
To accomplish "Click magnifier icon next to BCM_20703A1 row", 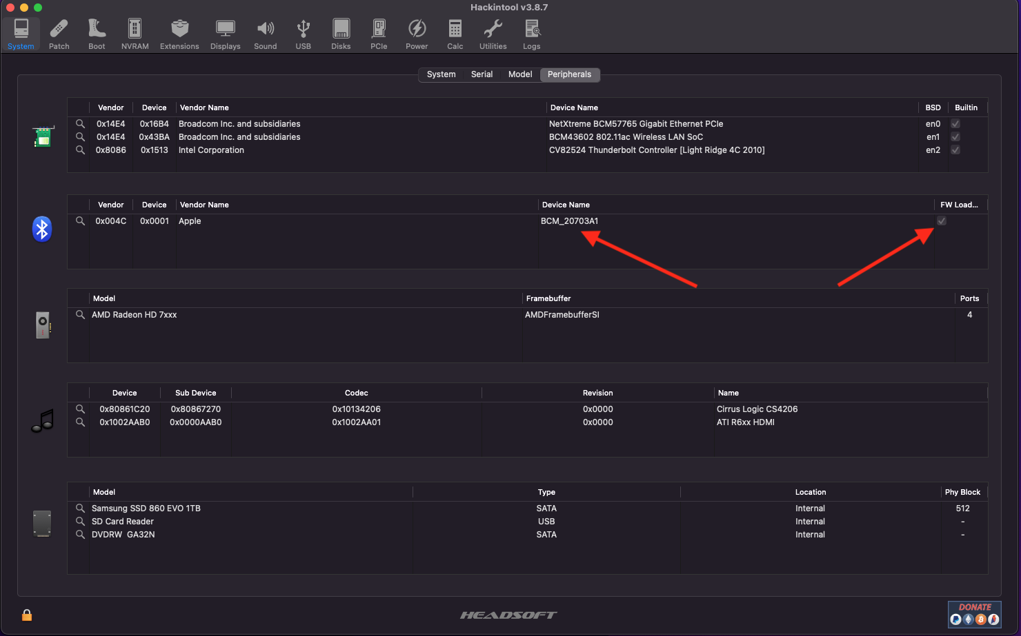I will pos(81,221).
